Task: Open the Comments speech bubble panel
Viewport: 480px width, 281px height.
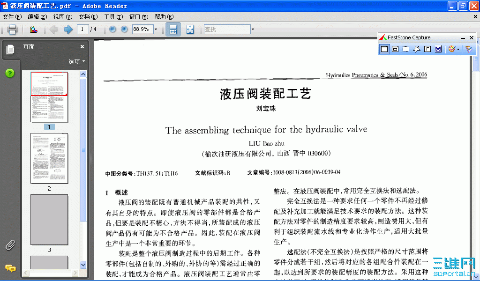Action: 10,268
